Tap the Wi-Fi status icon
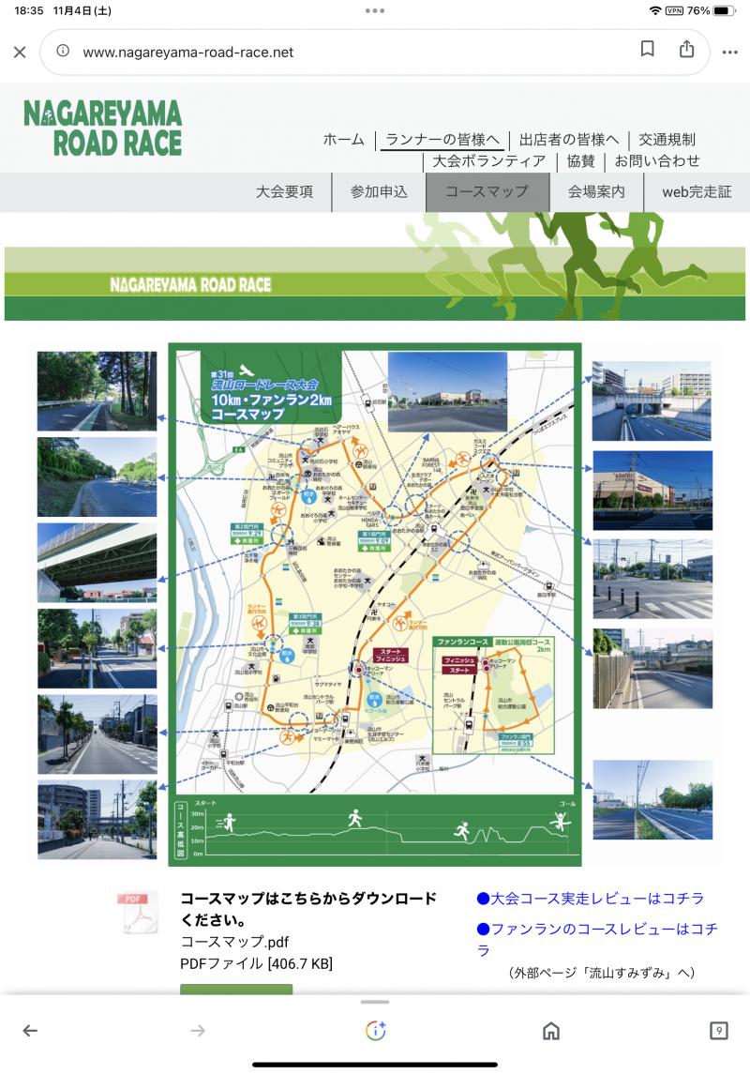Screen dimensions: 750x1074 point(655,10)
